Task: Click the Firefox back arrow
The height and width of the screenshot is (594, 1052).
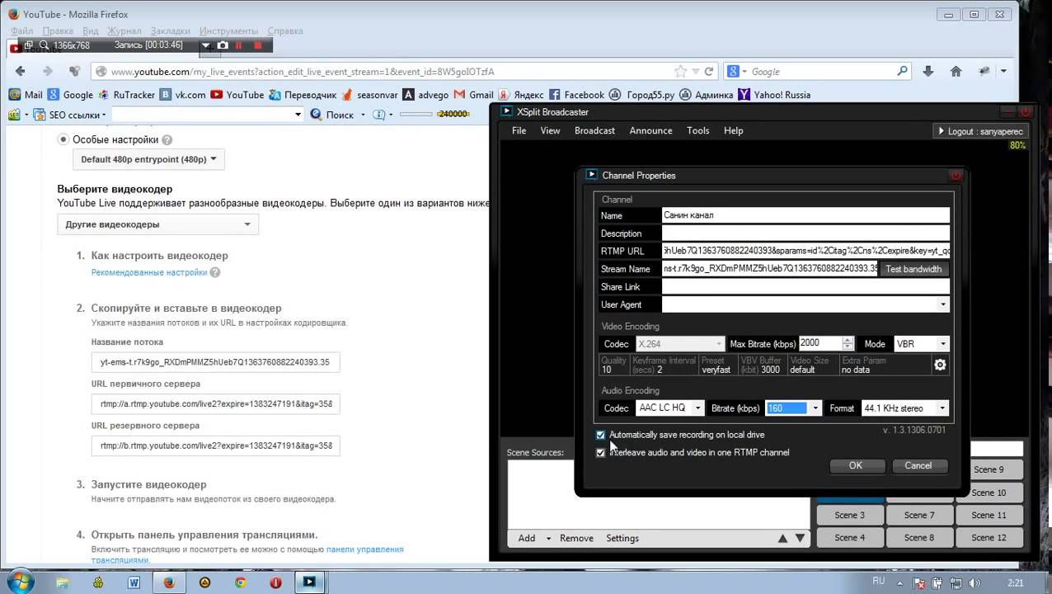Action: (21, 72)
